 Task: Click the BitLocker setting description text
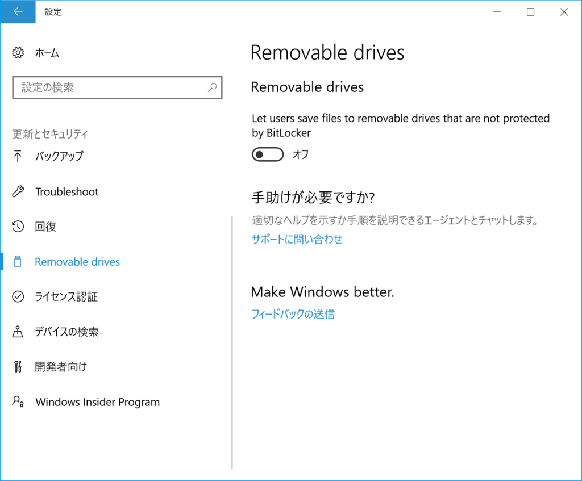[401, 126]
